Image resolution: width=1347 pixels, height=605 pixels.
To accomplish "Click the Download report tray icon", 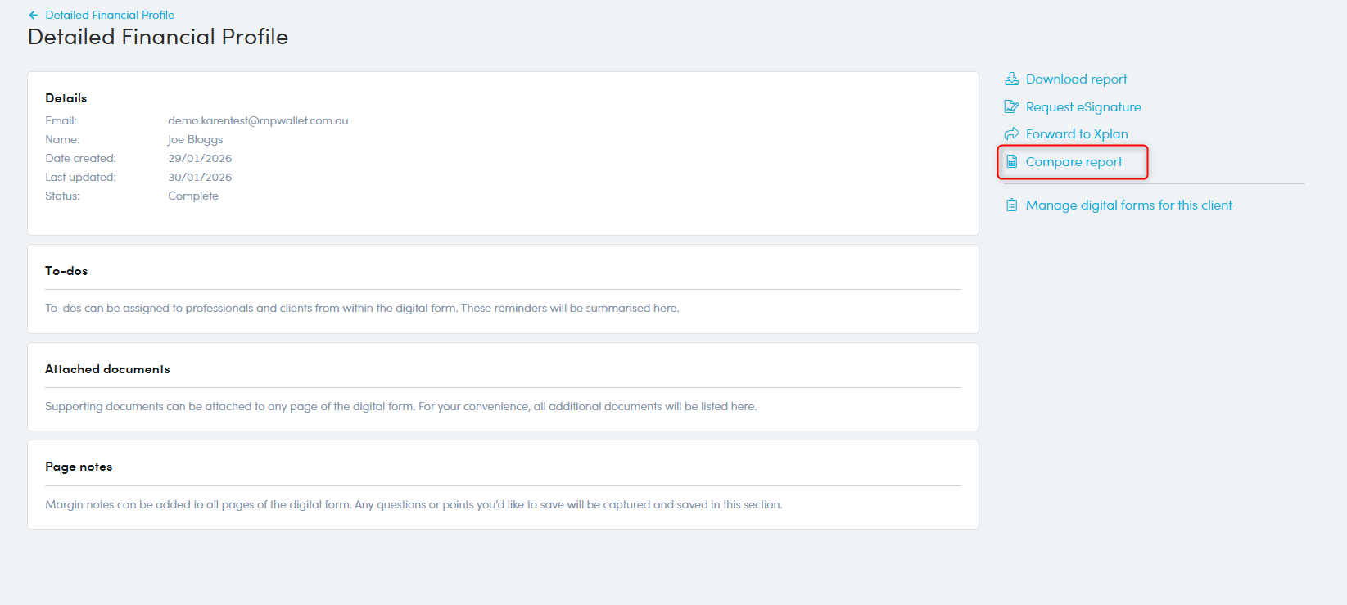I will [1012, 79].
